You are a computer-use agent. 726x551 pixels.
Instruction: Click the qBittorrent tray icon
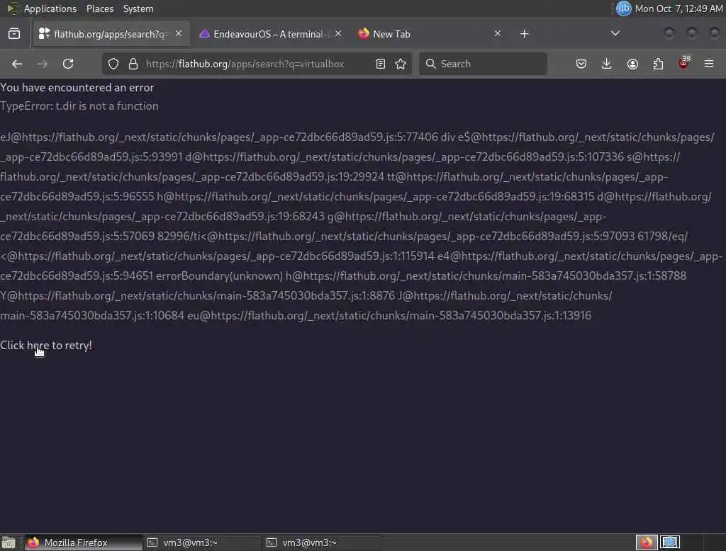click(624, 8)
